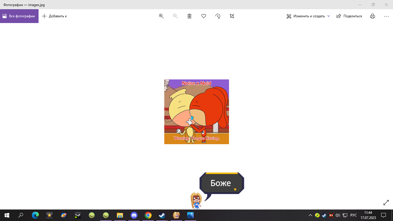393x221 pixels.
Task: Click the red-crossed tray icon
Action: coord(331,215)
